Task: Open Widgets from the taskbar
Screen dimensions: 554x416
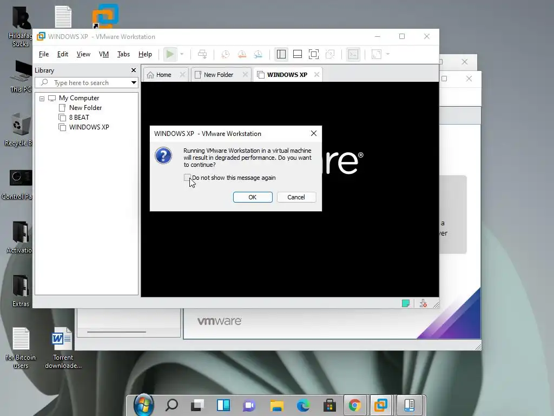Action: click(x=223, y=405)
